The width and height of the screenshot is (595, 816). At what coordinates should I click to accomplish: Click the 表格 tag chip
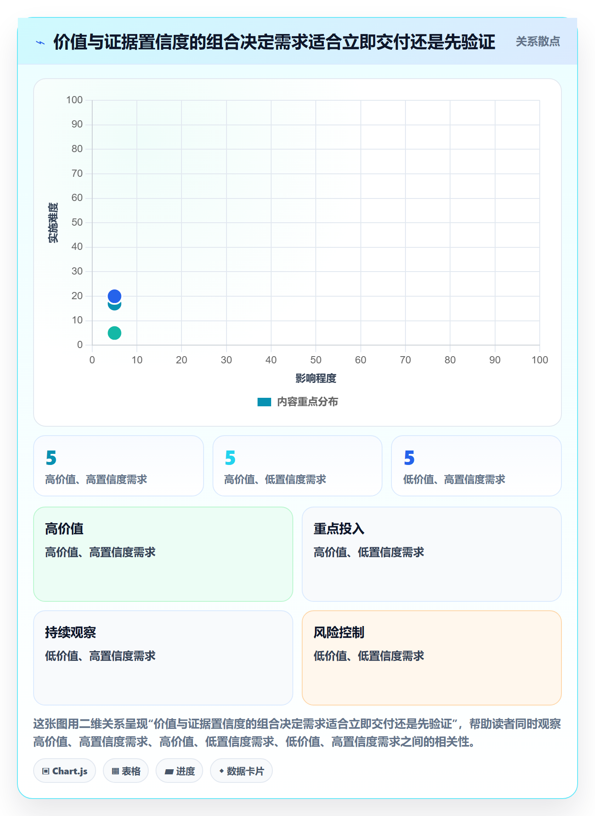coord(126,771)
